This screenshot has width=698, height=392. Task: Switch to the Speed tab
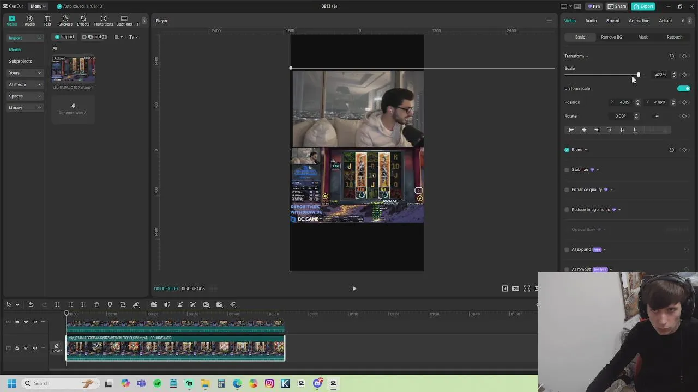(613, 21)
